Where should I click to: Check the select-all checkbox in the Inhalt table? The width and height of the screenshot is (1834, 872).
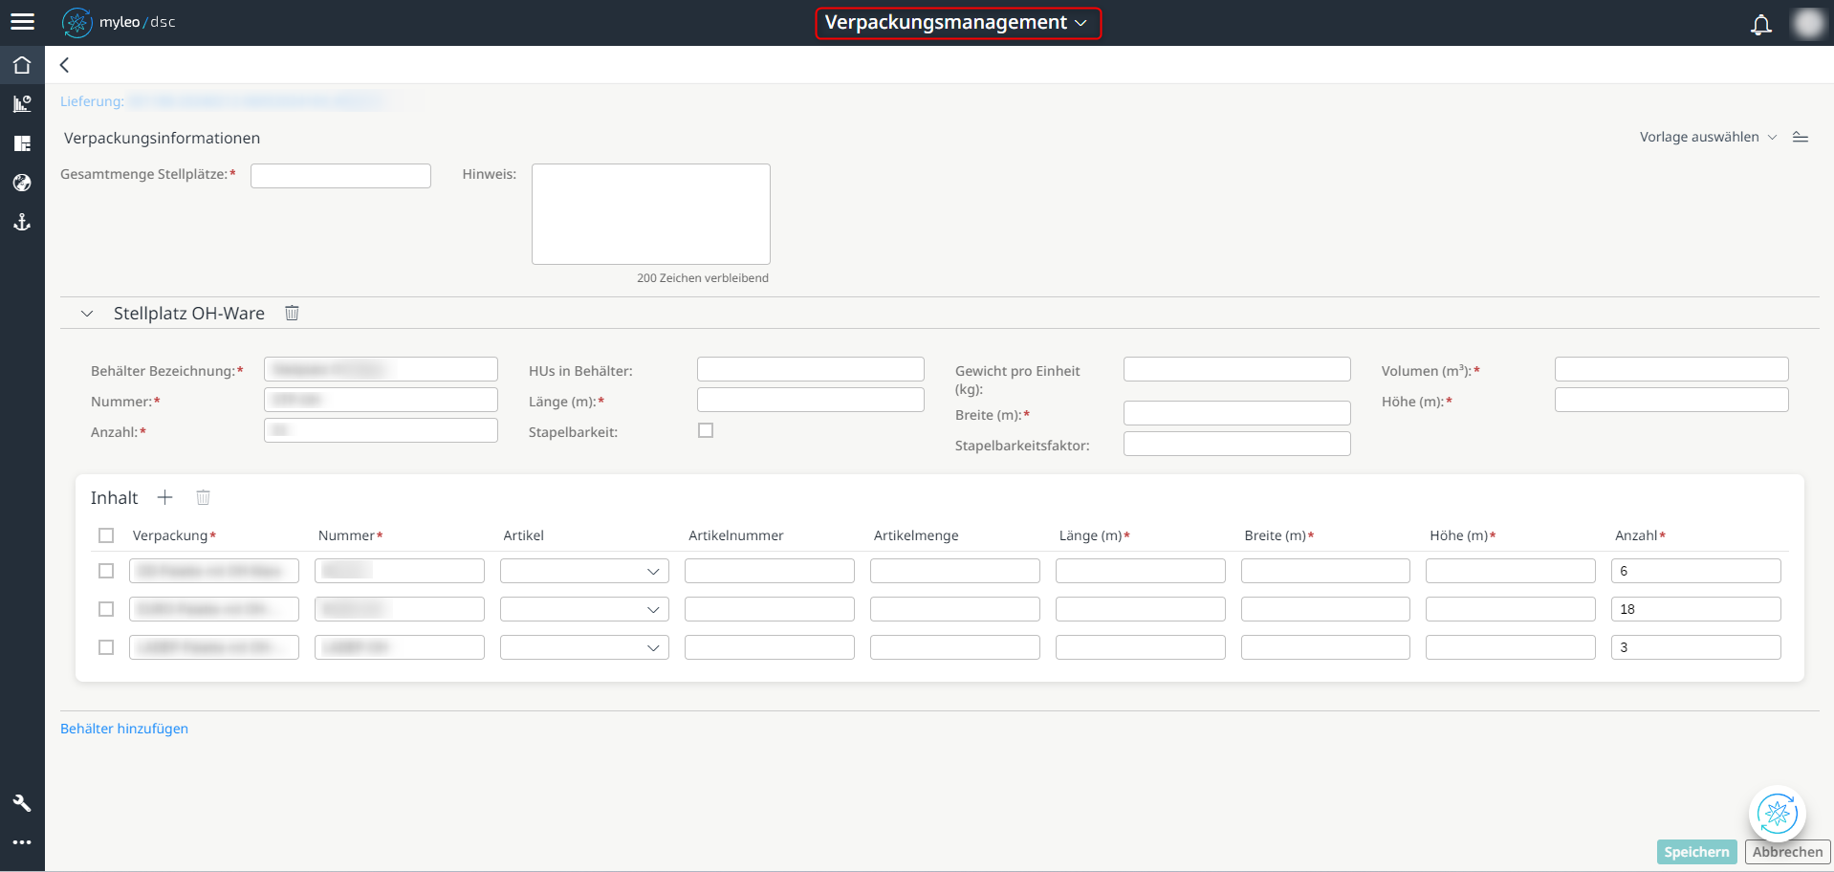[106, 535]
